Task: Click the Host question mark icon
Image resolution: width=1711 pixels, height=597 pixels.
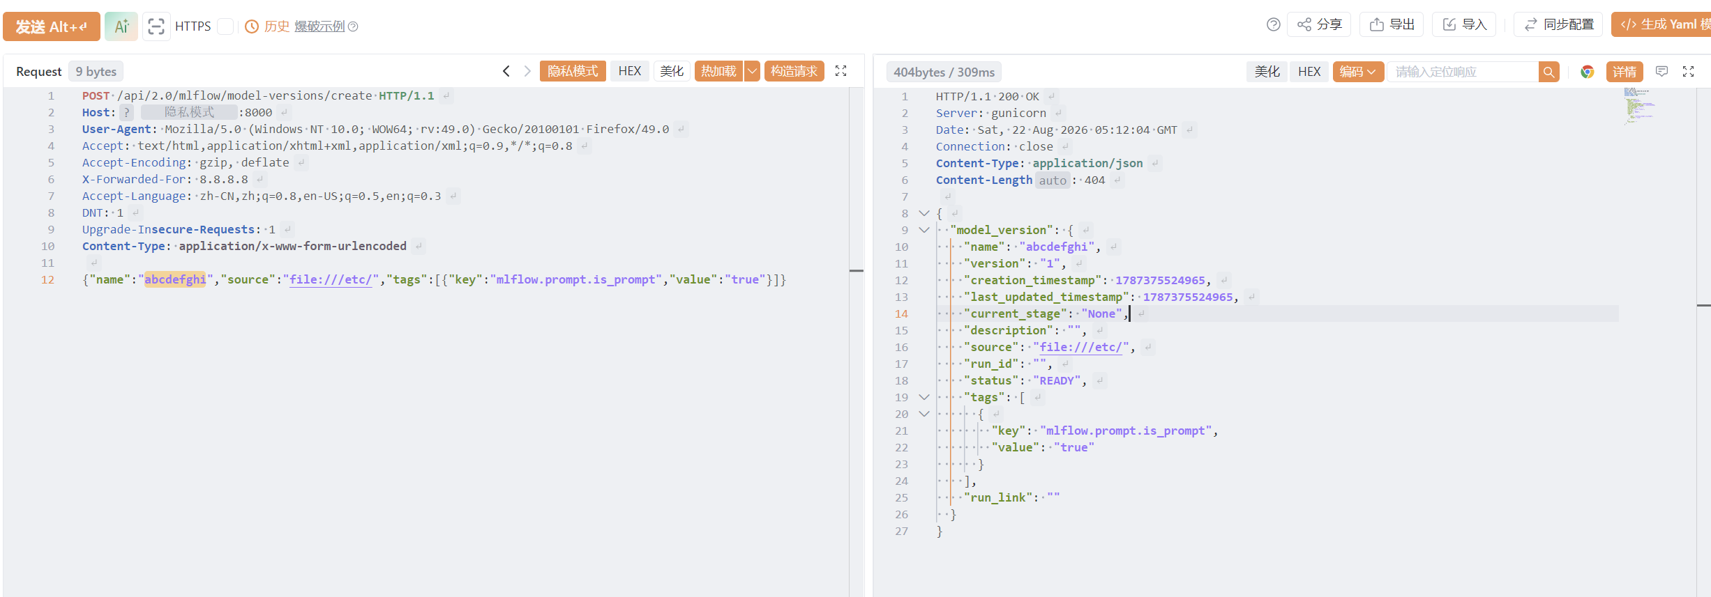Action: click(126, 112)
